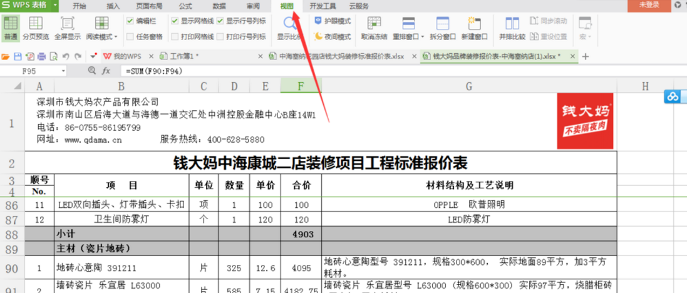Screen dimensions: 687x293
Task: Click the formula bar containing =SUM(F90:F94)
Action: point(313,71)
